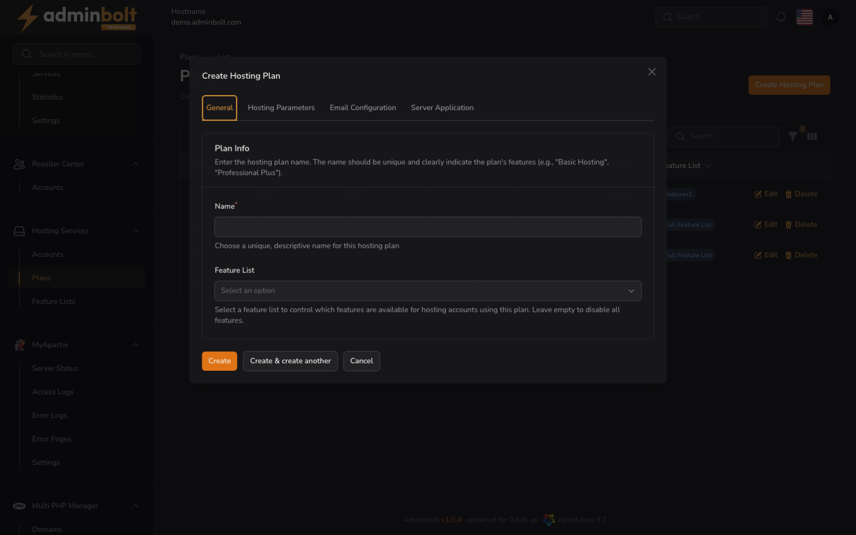Open Accounts under Hosting Services
The height and width of the screenshot is (535, 856).
click(x=48, y=254)
